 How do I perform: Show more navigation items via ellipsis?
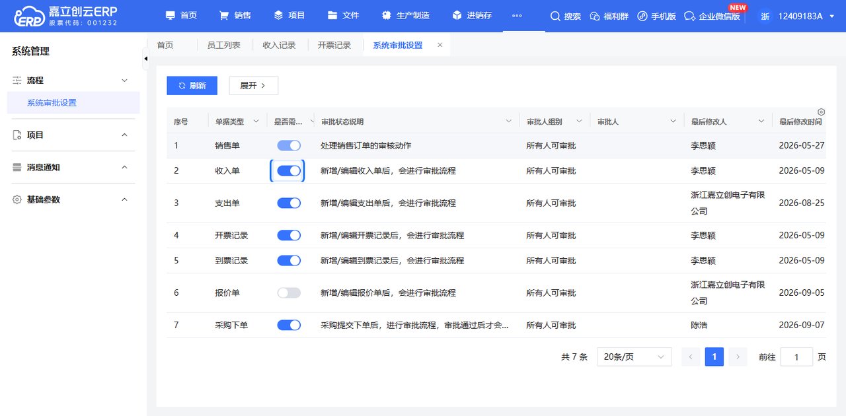517,15
